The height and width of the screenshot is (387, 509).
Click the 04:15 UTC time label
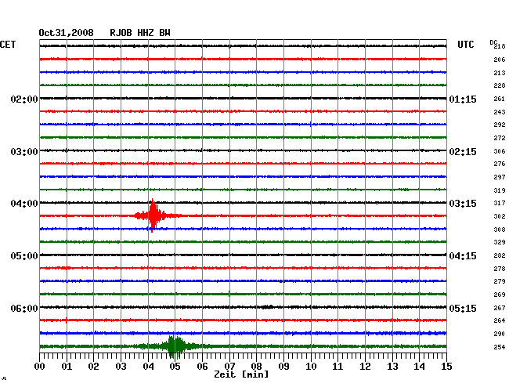point(463,256)
